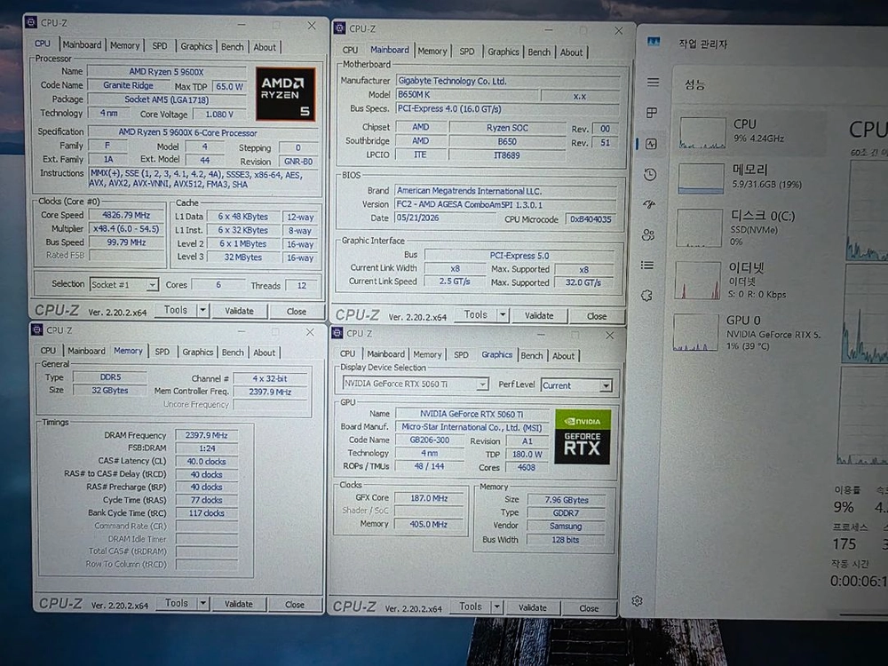Open Bench tab in CPU-Z graphics window
The image size is (888, 666).
[531, 355]
